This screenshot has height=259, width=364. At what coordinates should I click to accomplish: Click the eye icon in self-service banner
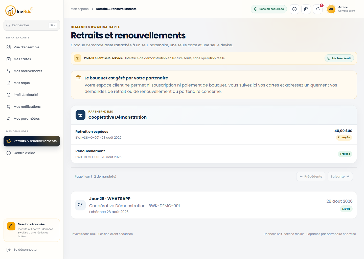tap(78, 58)
